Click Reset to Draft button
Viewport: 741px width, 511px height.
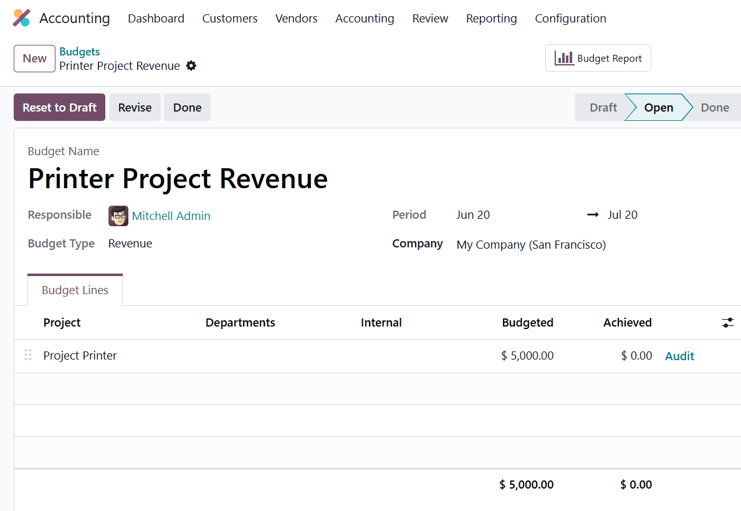click(60, 107)
